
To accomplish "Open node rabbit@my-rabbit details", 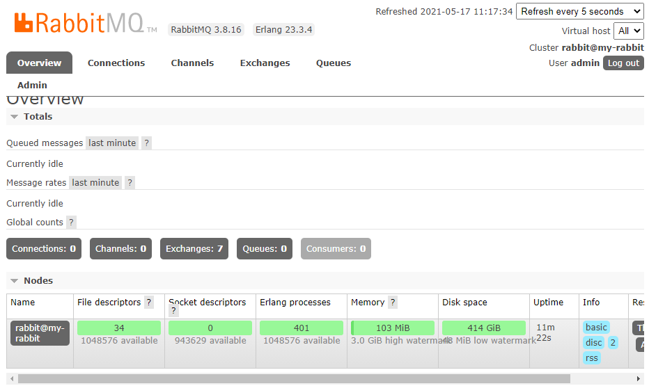I will pyautogui.click(x=40, y=333).
